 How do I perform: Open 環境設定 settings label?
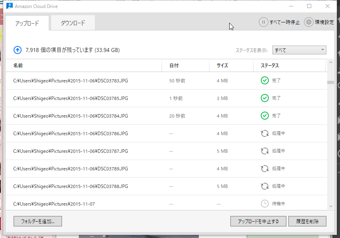tap(324, 22)
